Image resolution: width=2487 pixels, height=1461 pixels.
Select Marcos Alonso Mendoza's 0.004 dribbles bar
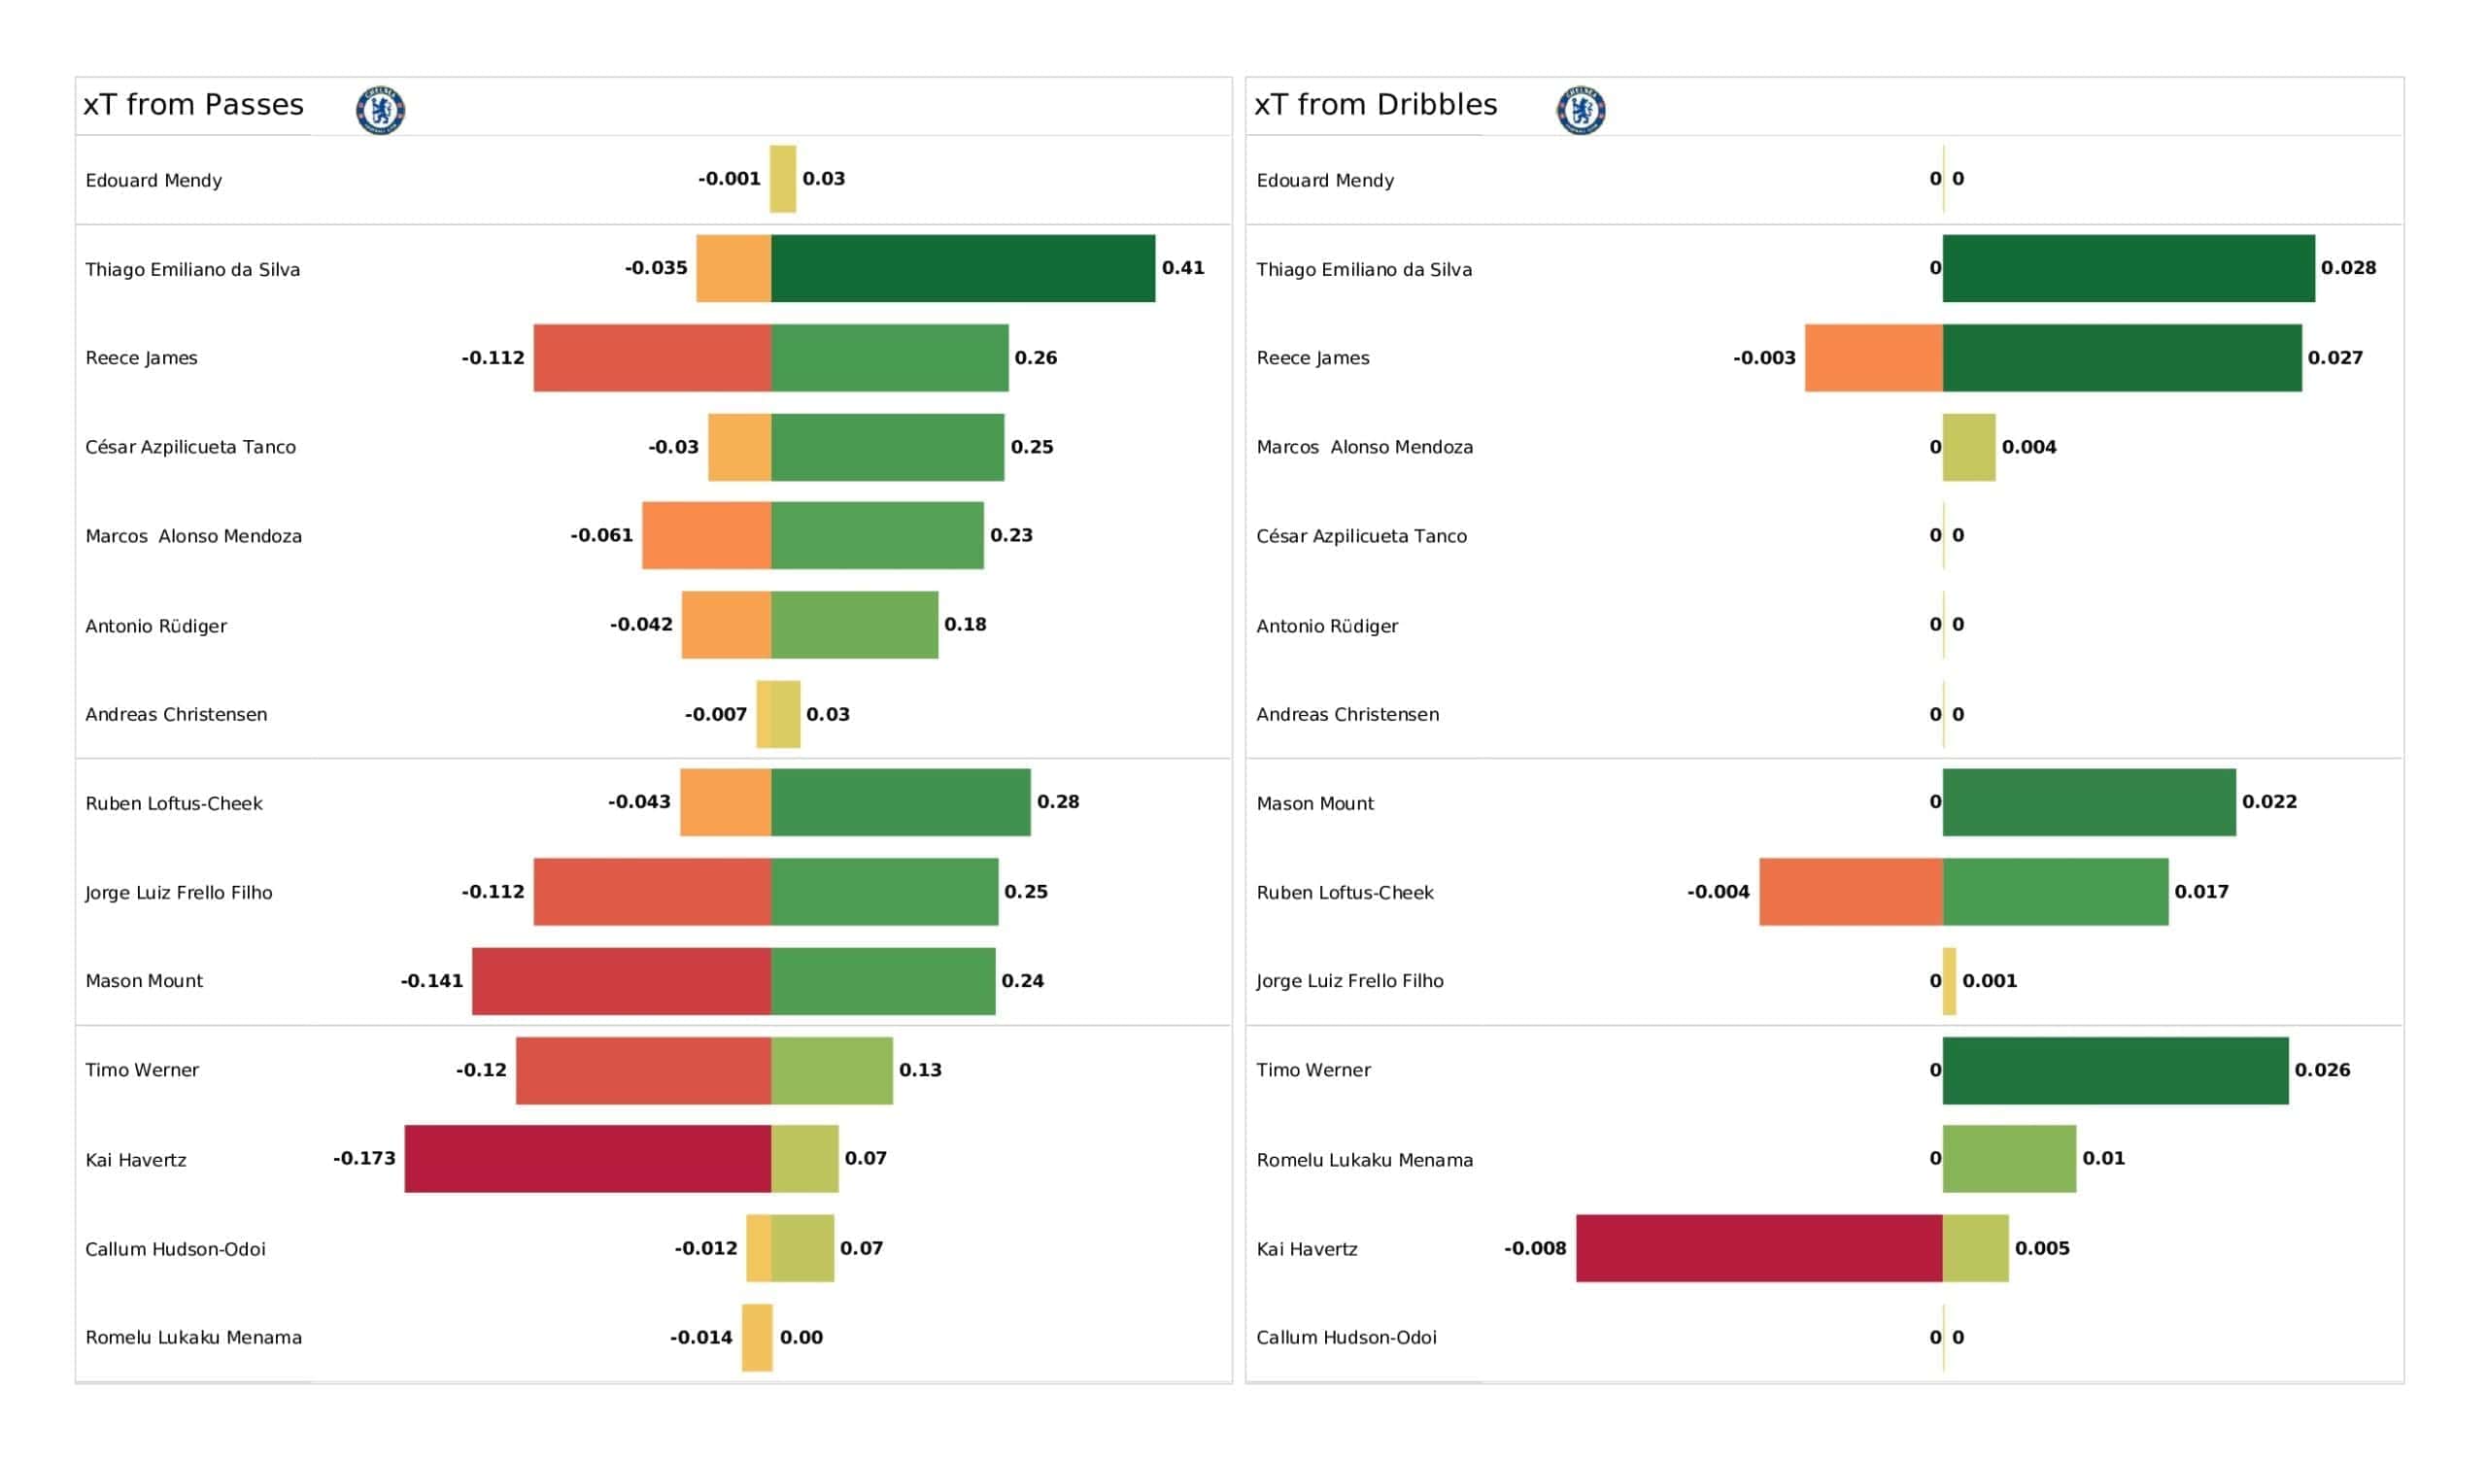coord(1969,448)
